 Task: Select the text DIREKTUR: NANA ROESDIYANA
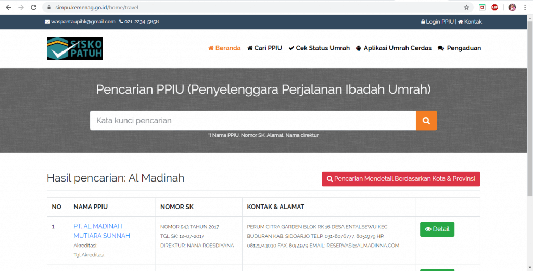(x=197, y=245)
